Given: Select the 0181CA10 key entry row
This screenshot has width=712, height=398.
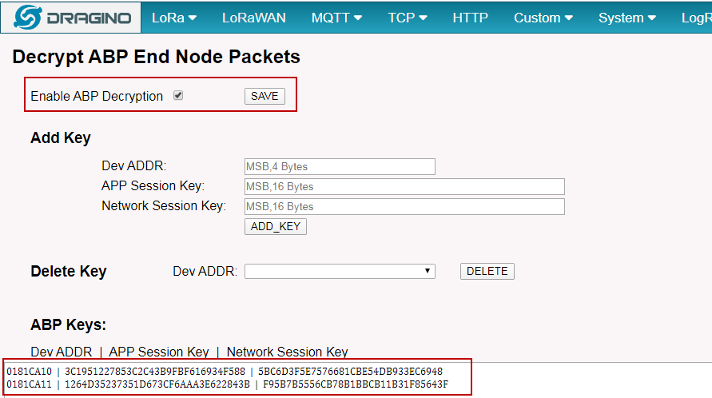Looking at the screenshot, I should point(225,372).
